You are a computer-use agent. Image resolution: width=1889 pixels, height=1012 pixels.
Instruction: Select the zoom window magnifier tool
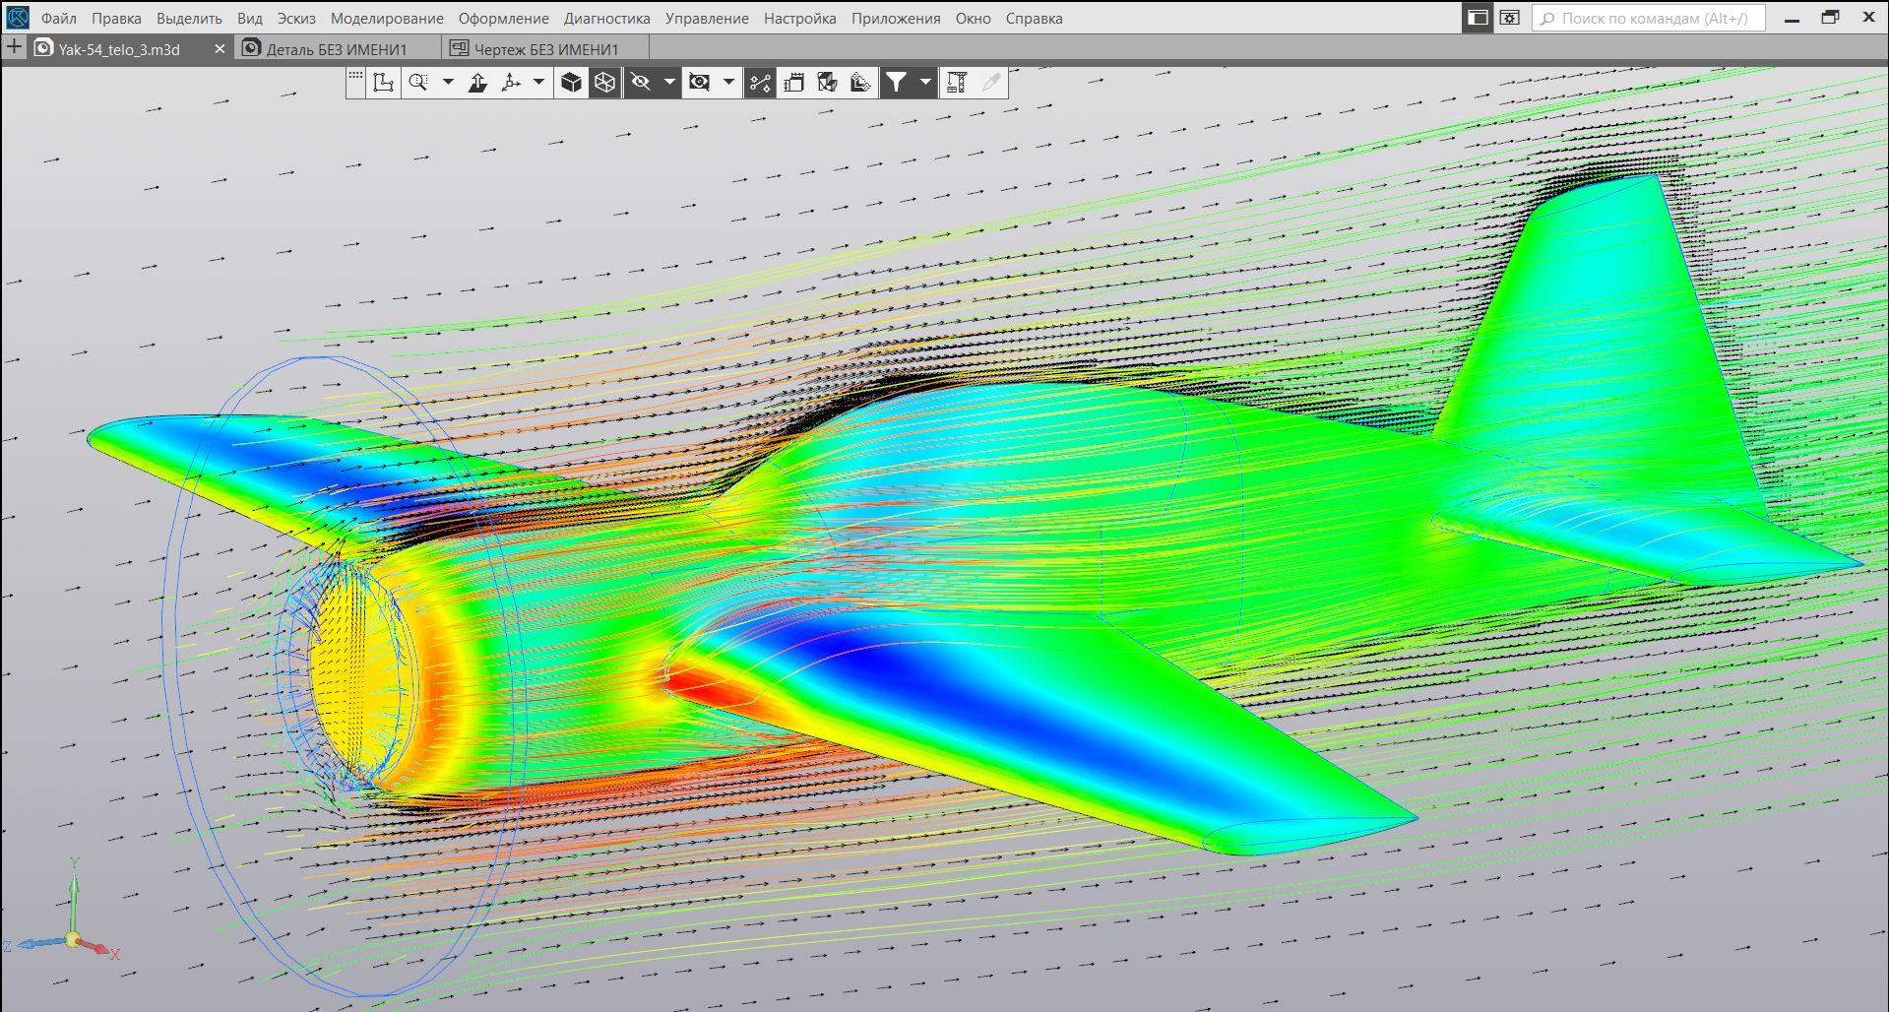[x=418, y=83]
